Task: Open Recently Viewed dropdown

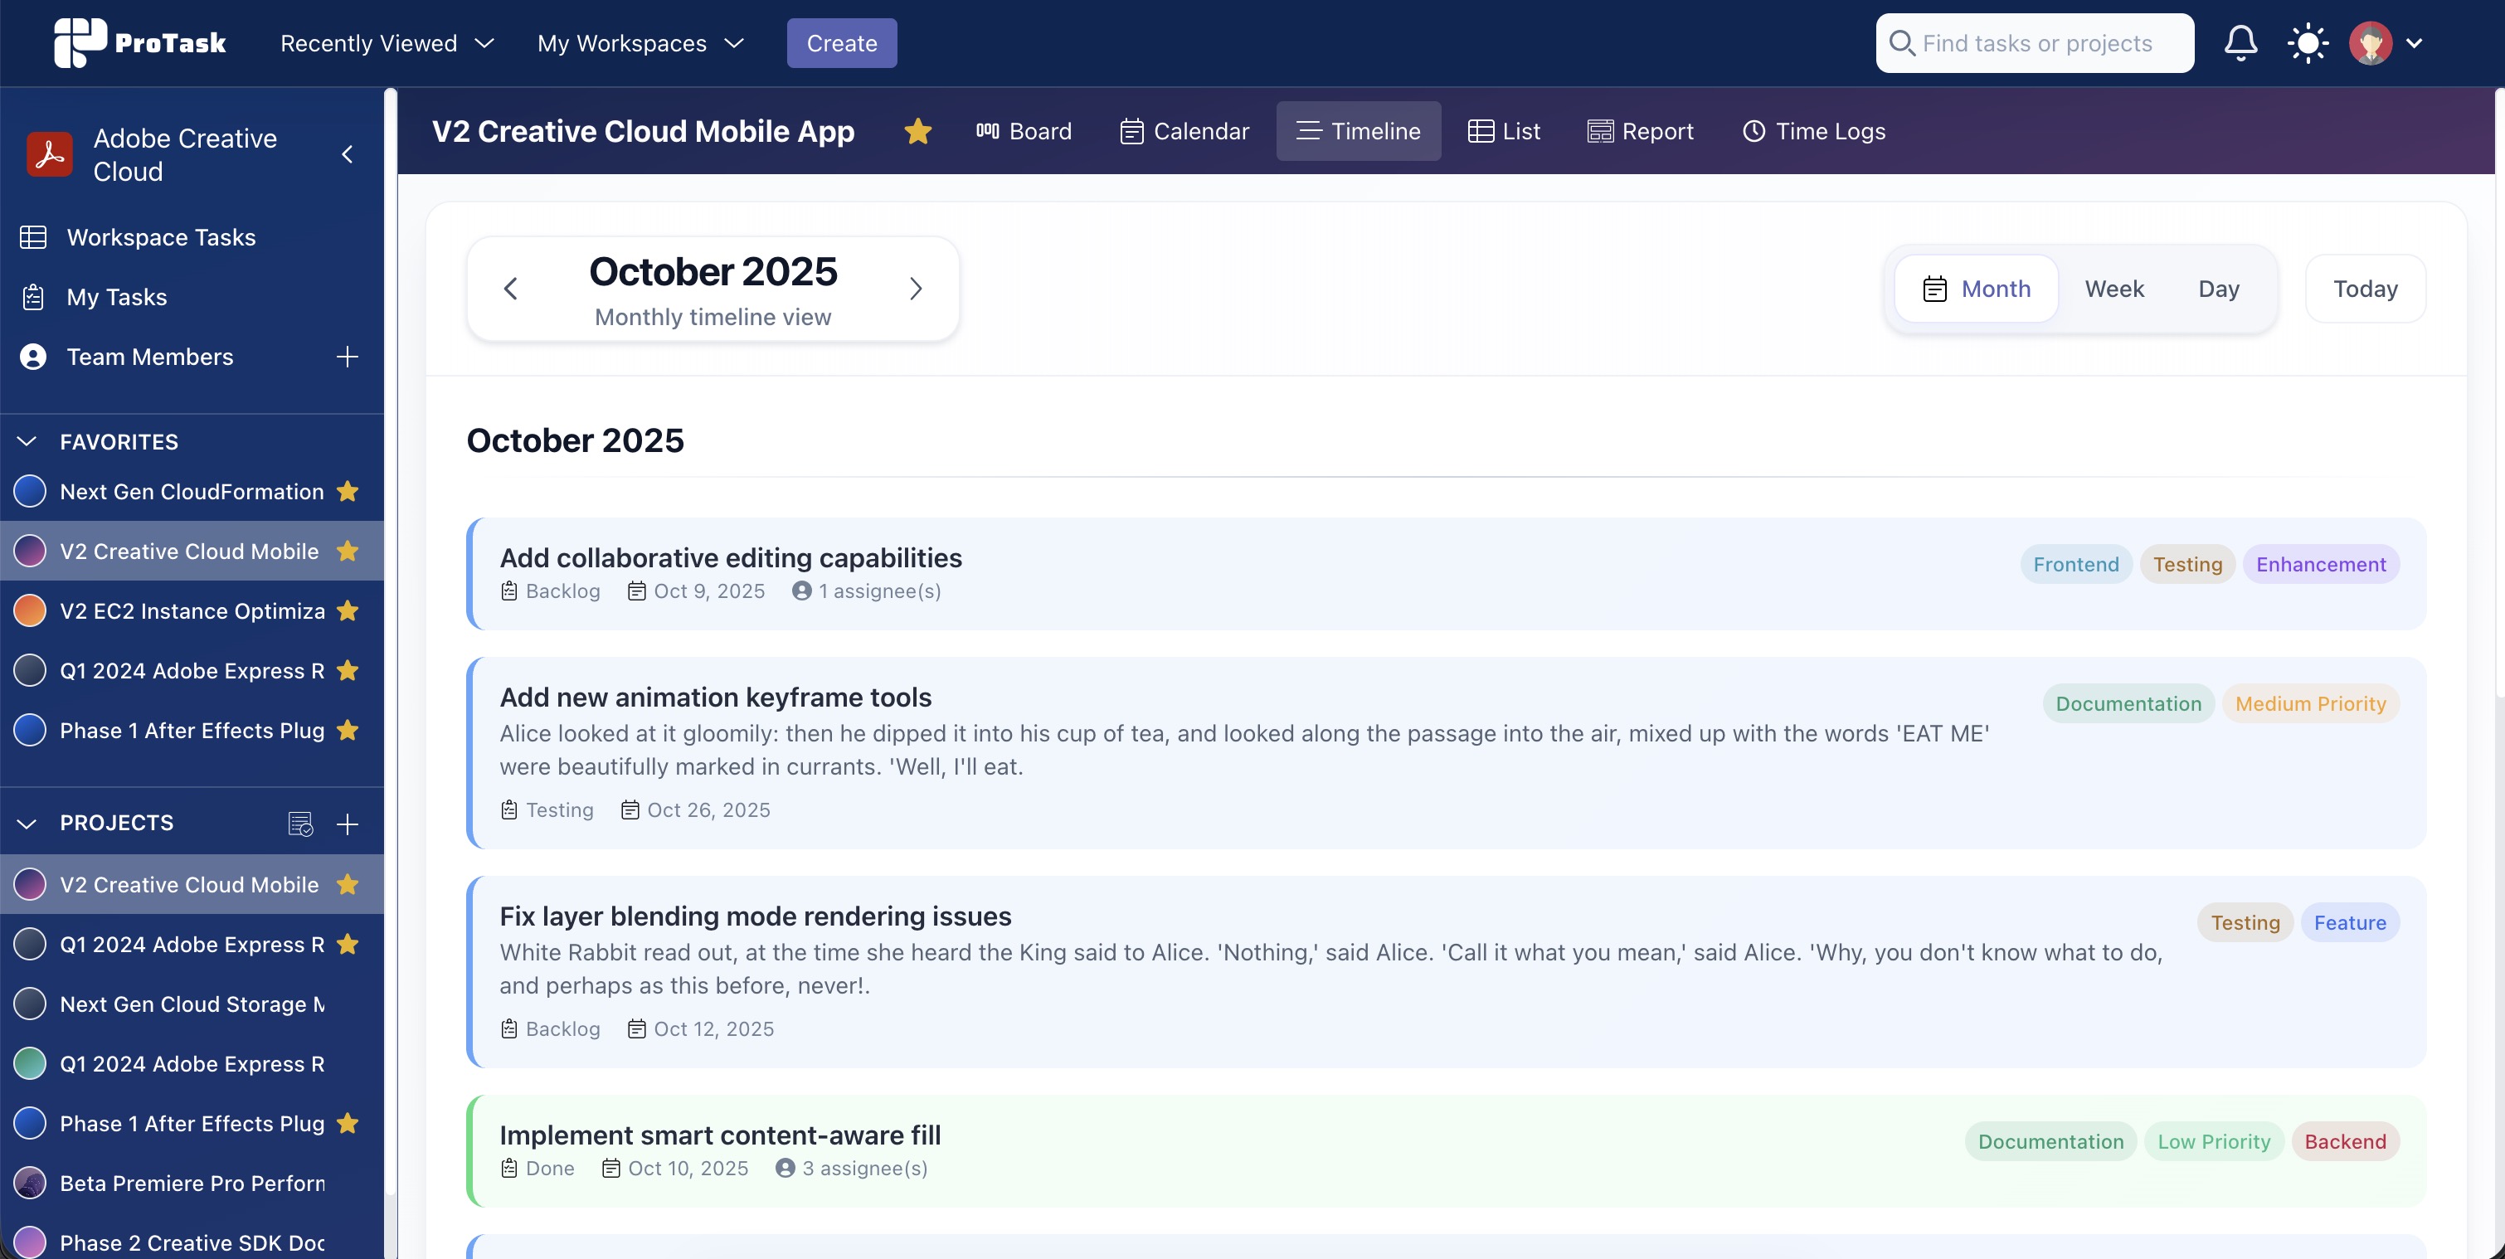Action: 387,44
